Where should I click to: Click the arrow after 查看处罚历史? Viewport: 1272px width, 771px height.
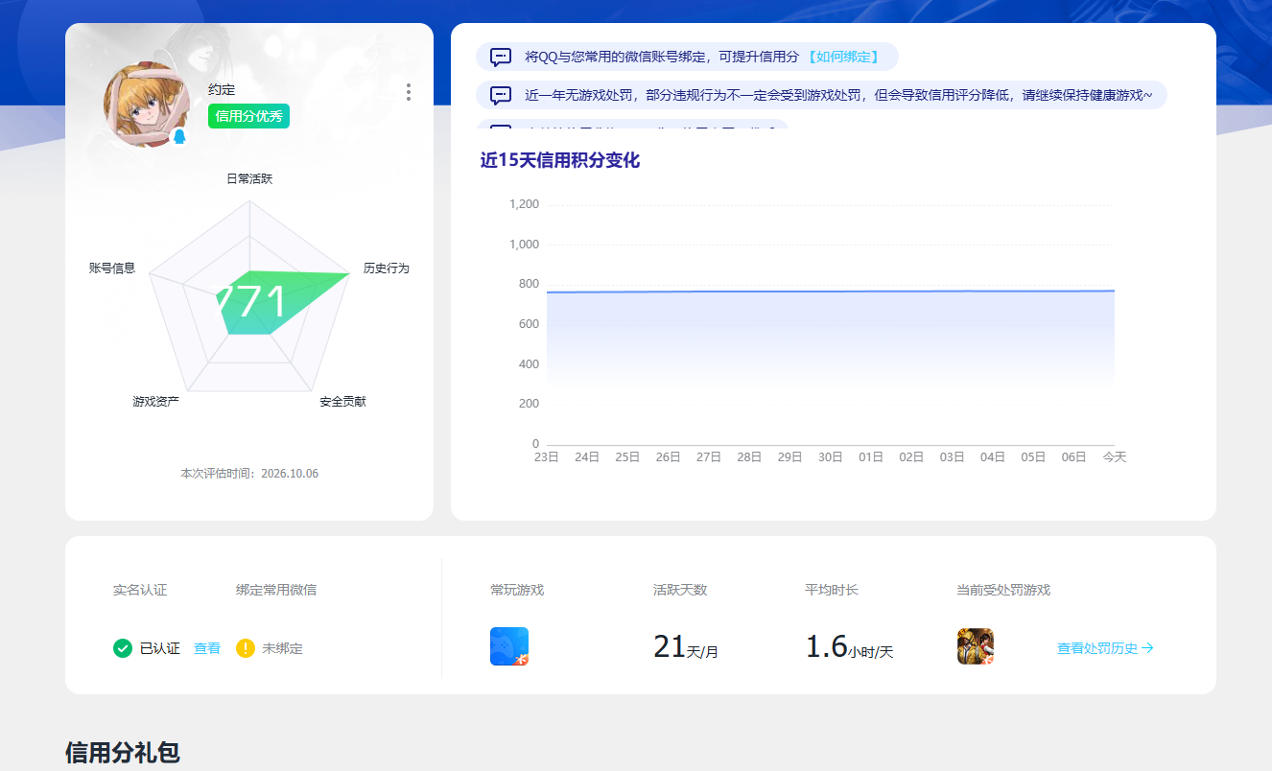tap(1148, 648)
